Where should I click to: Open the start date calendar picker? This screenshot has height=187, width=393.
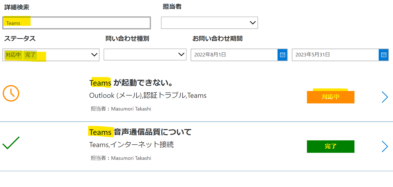tap(282, 55)
